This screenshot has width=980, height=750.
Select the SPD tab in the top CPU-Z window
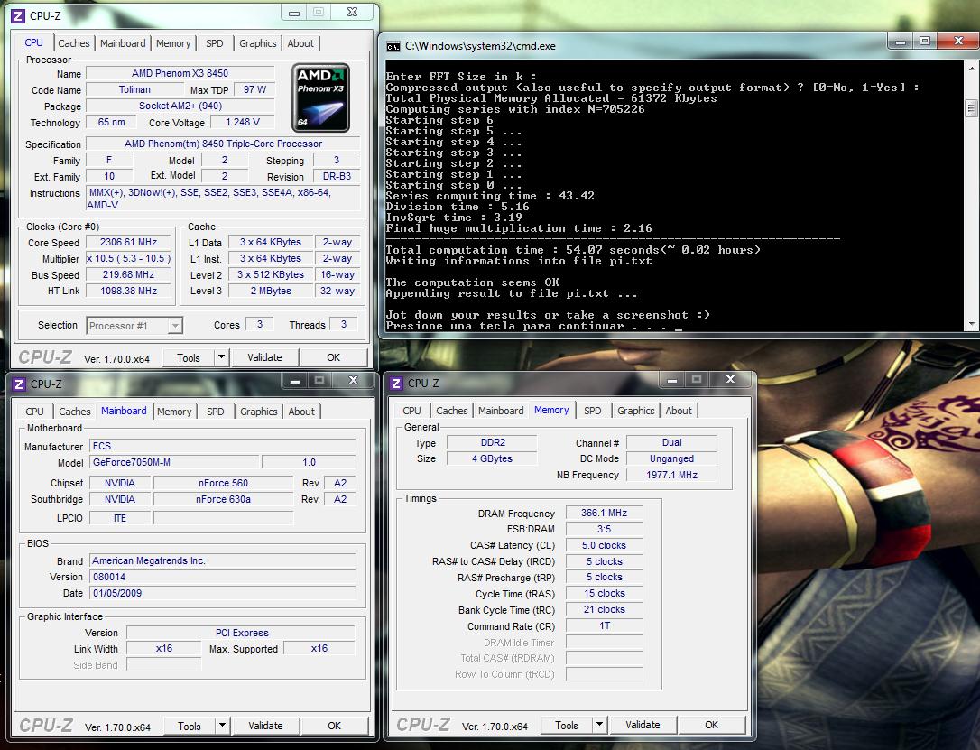click(215, 43)
